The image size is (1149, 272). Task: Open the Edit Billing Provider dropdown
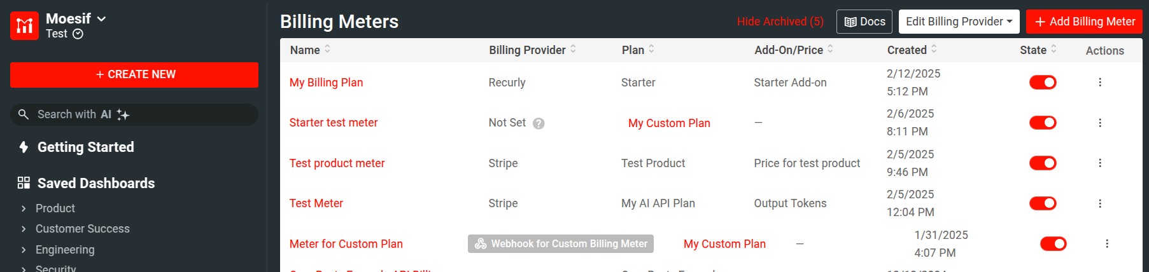click(x=959, y=22)
